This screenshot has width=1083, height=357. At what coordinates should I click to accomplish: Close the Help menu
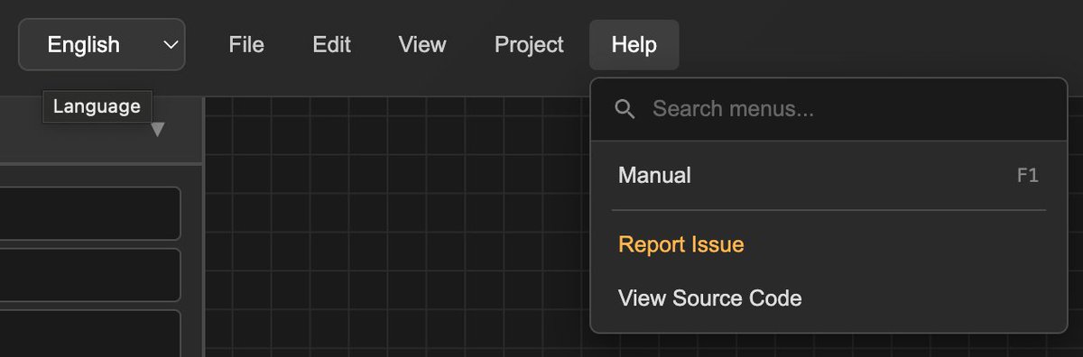click(x=634, y=44)
